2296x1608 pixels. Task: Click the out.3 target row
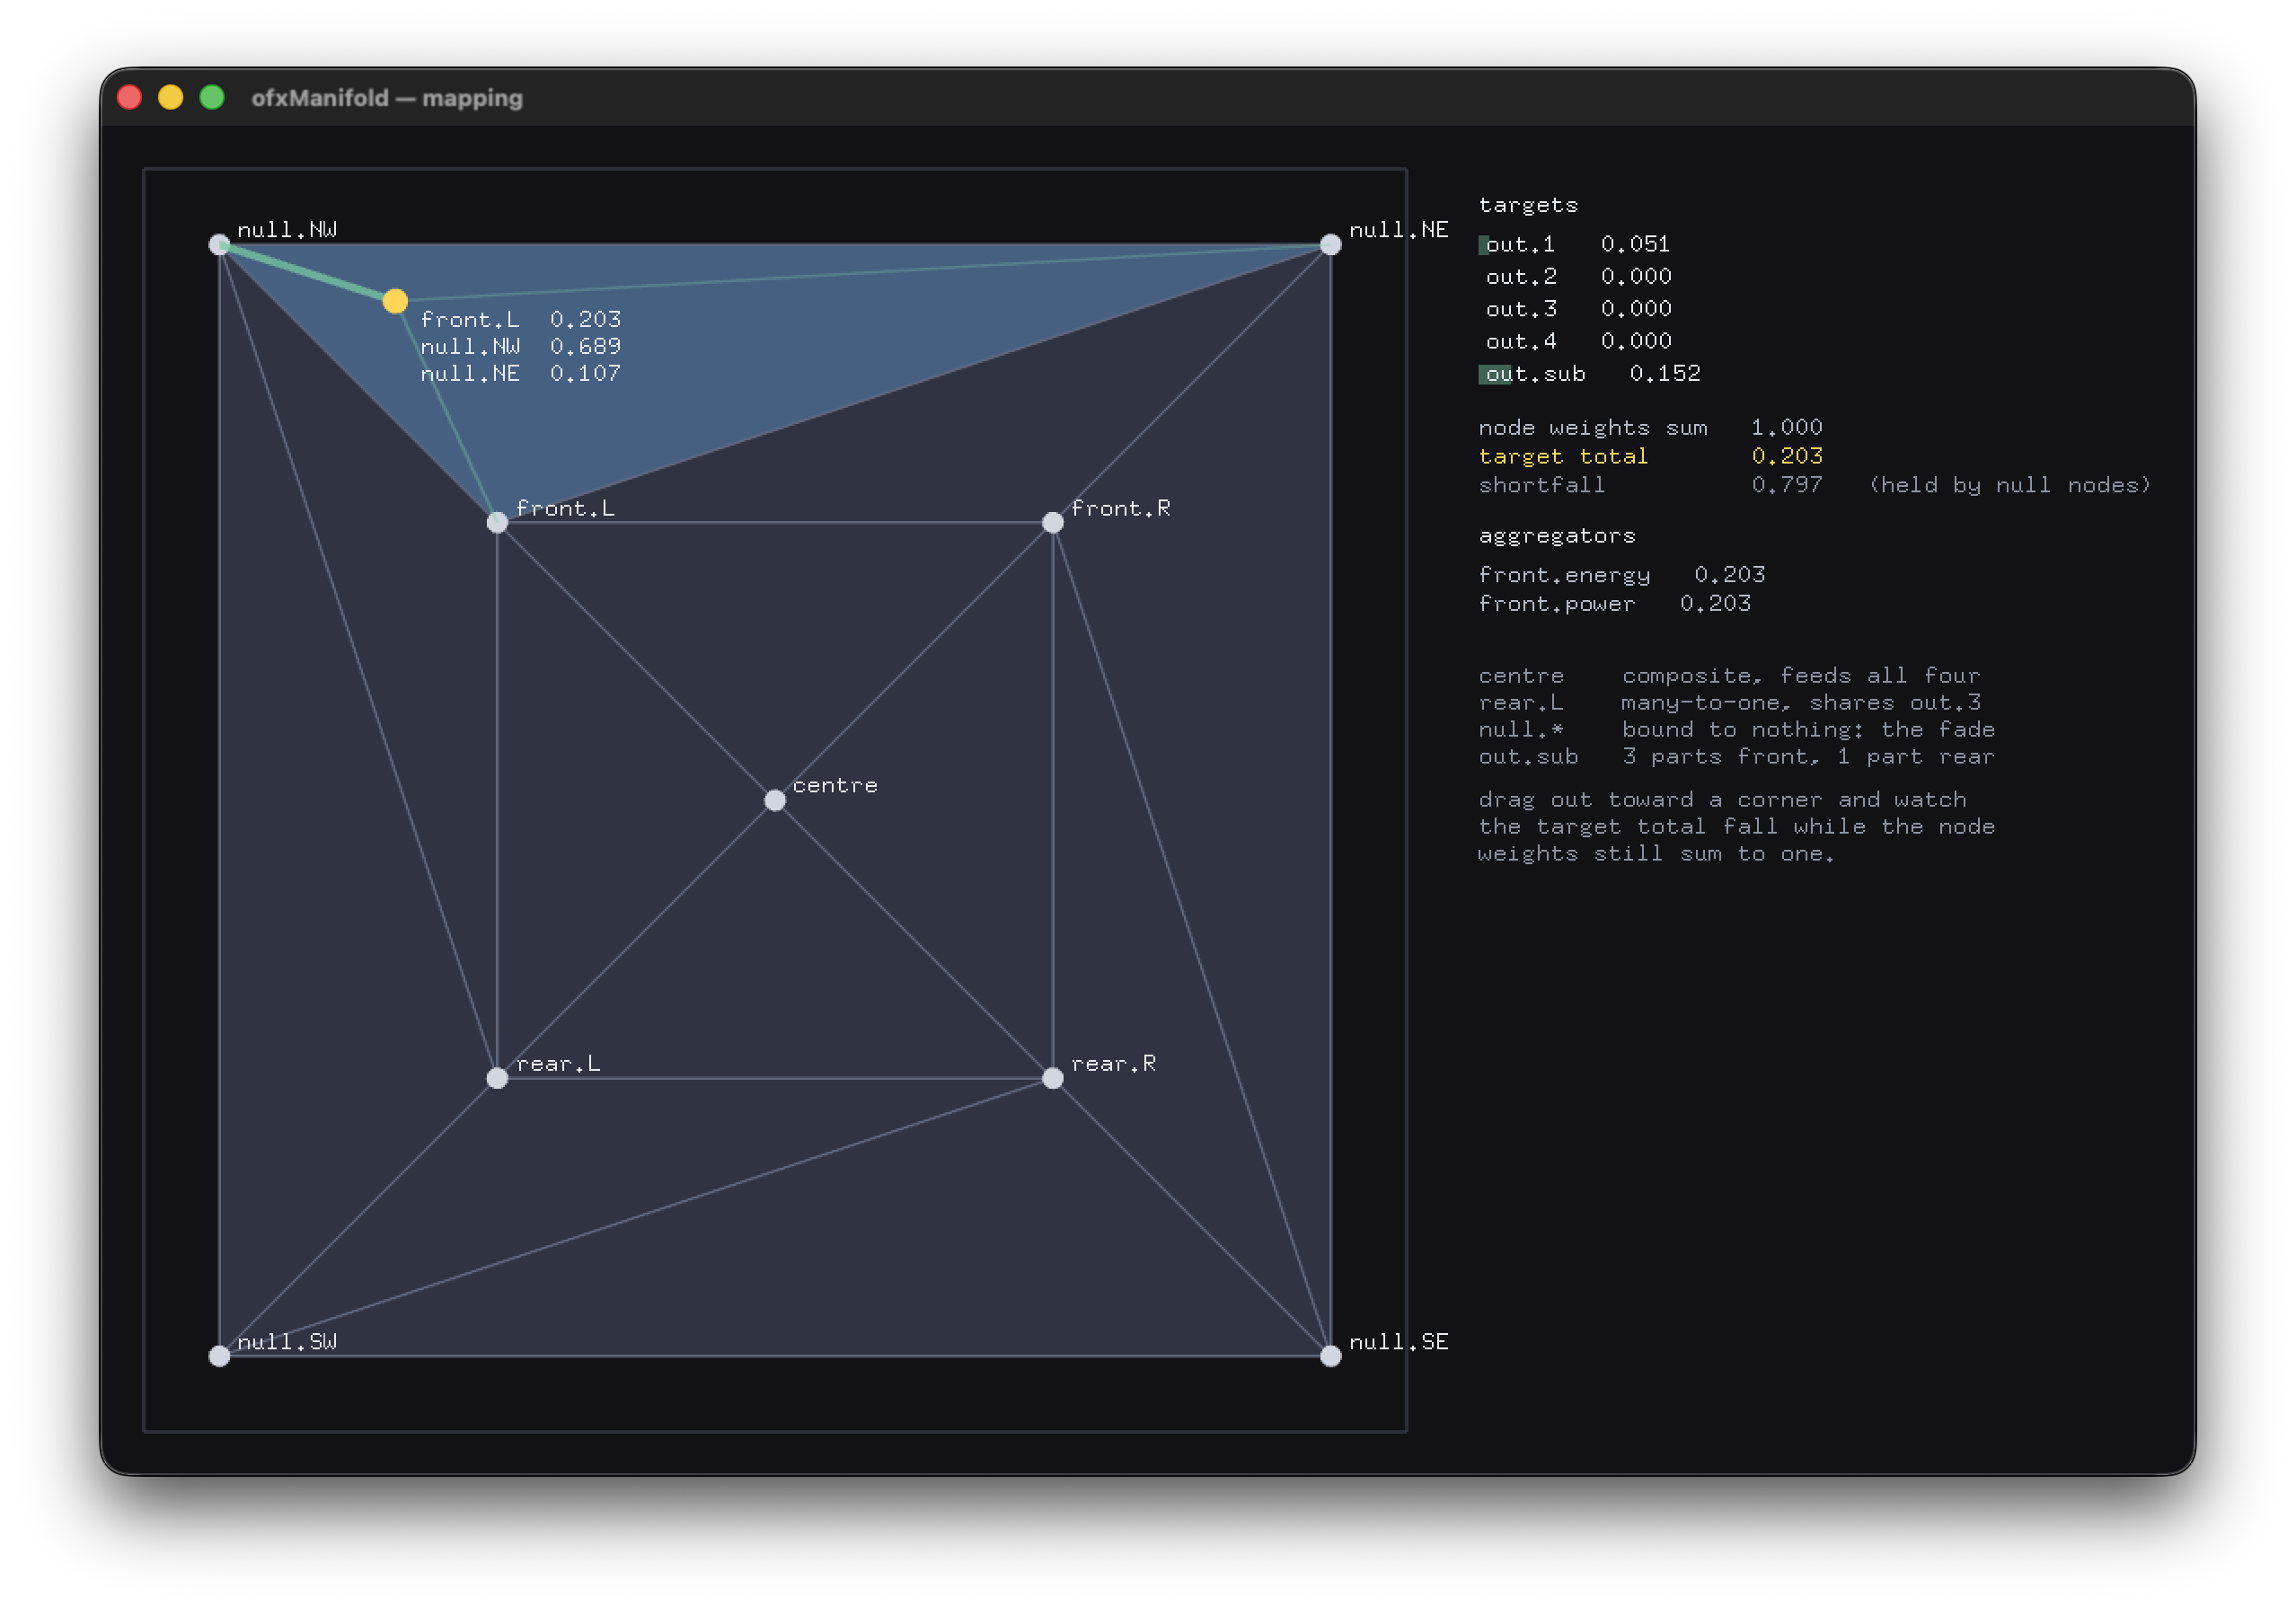point(1578,309)
